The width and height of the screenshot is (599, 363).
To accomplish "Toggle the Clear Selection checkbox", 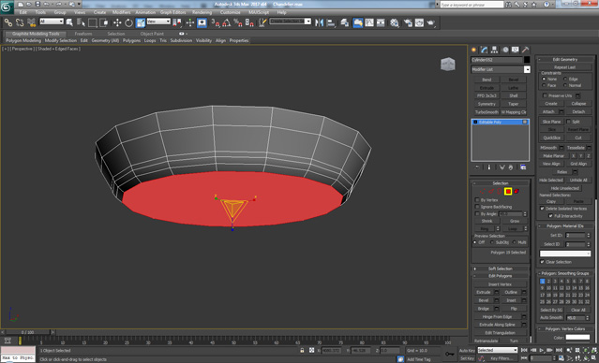I will point(542,262).
